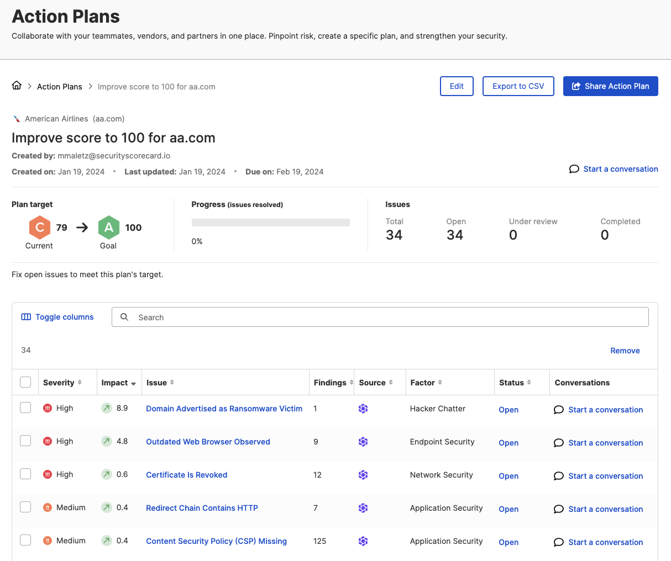Click the speech bubble icon near Start a conversation
Image resolution: width=671 pixels, height=561 pixels.
574,169
